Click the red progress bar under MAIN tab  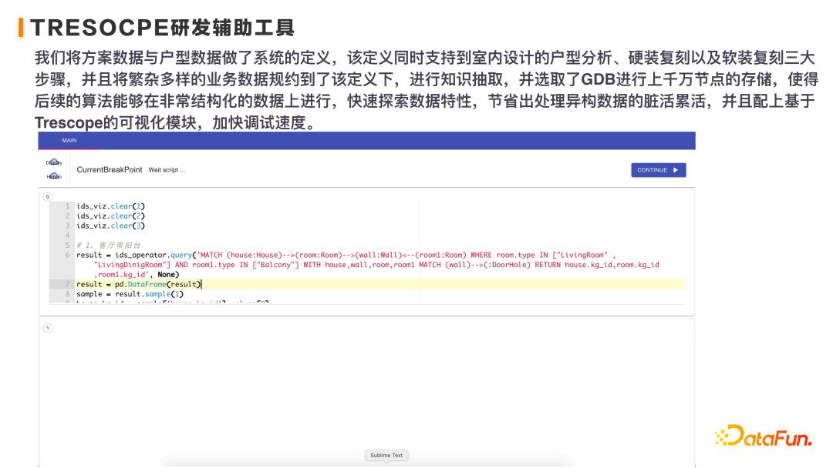tap(68, 148)
